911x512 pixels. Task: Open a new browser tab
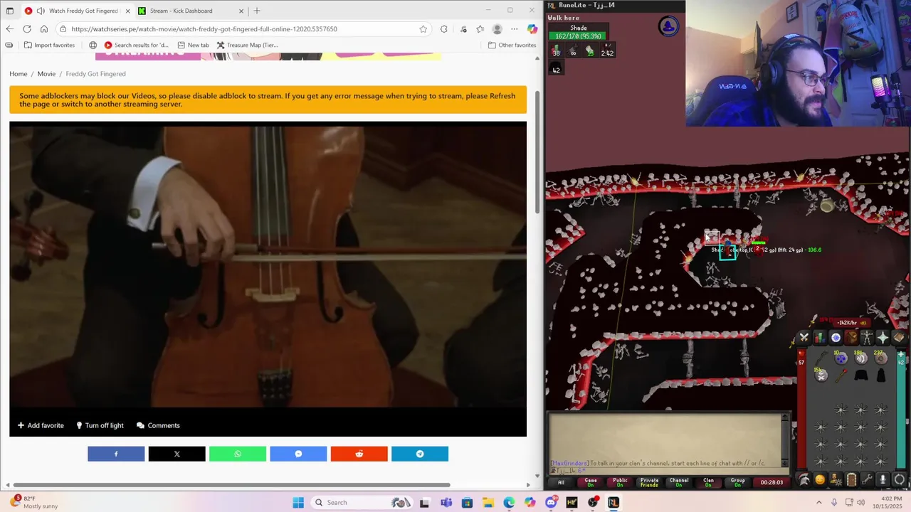257,11
